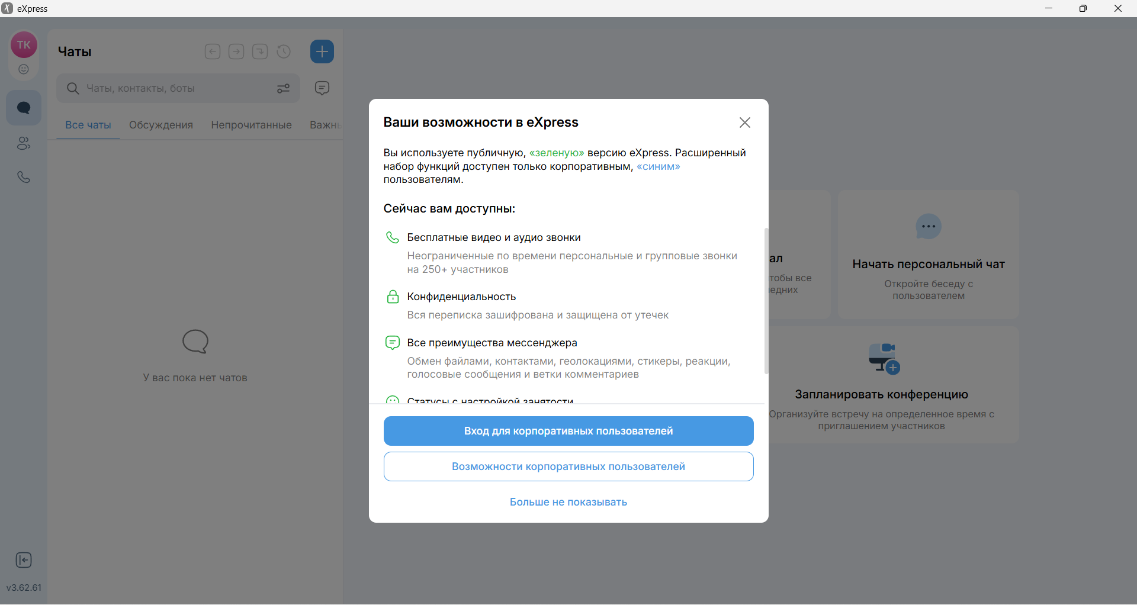Click the magnifier icon in the search field

pyautogui.click(x=73, y=88)
